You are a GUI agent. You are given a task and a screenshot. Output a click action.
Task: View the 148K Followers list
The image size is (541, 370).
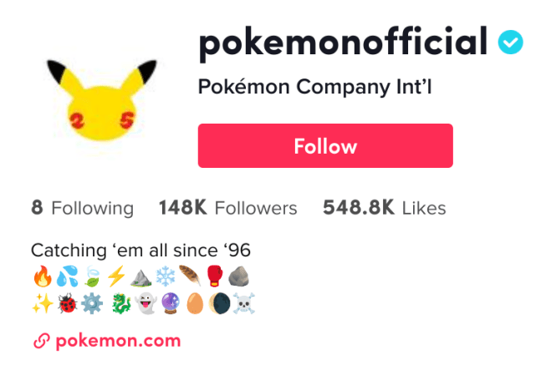click(x=227, y=208)
